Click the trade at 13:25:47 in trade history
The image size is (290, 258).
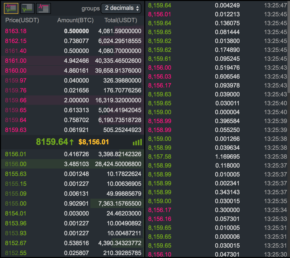(217, 5)
